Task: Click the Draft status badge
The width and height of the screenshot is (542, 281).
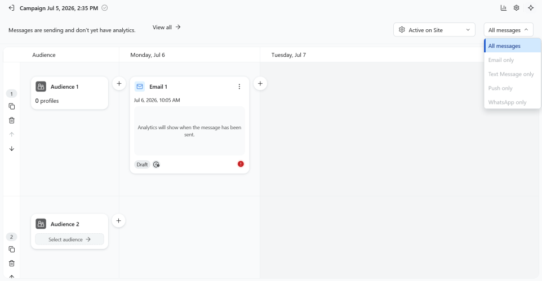Action: [142, 165]
